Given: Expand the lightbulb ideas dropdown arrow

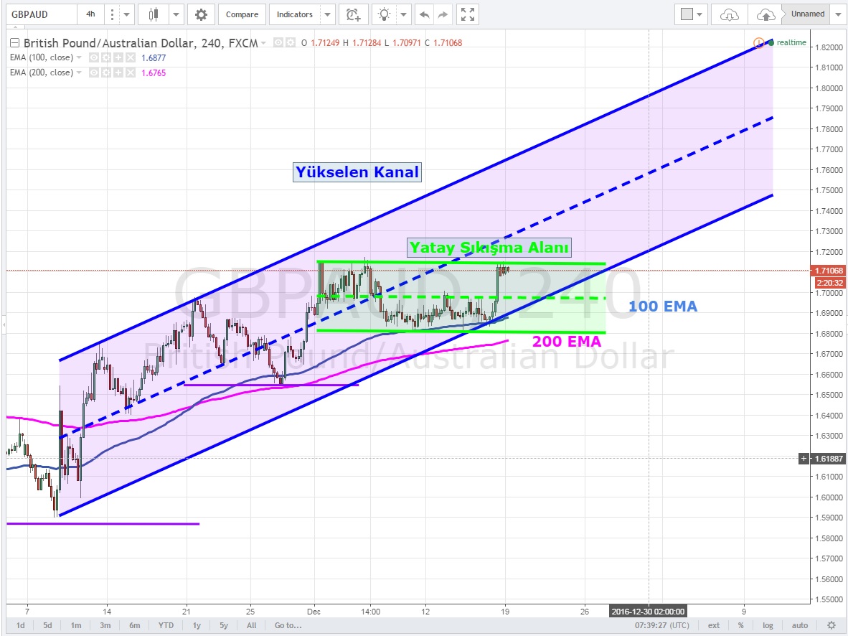Looking at the screenshot, I should point(403,14).
